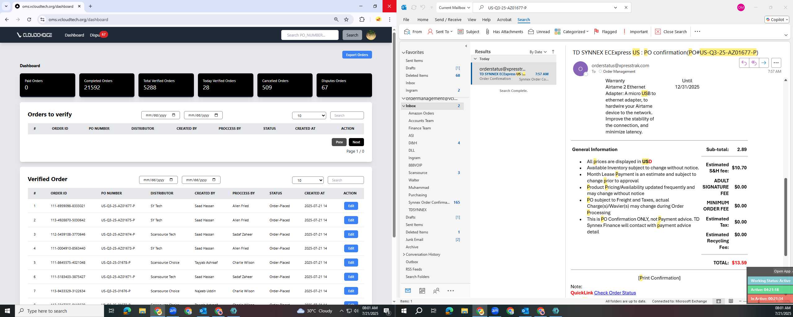
Task: Reload the Chrome dashboard page
Action: 29,20
